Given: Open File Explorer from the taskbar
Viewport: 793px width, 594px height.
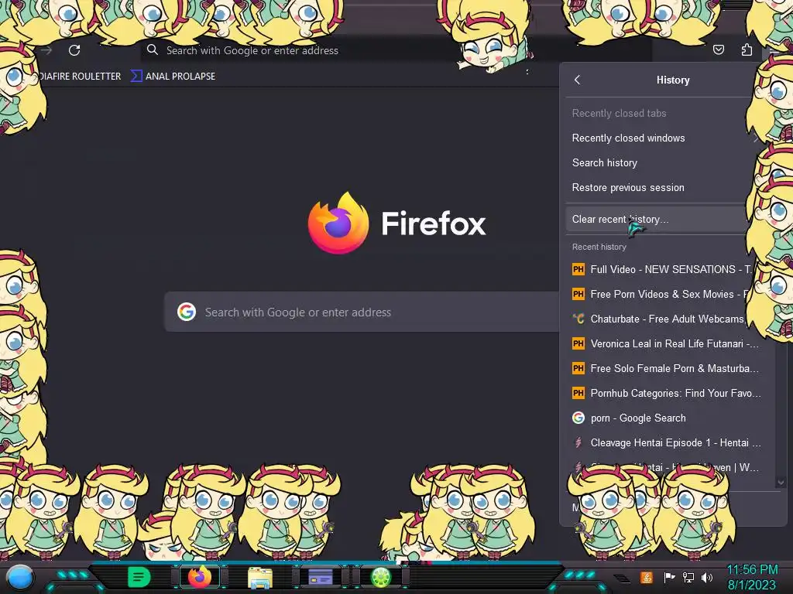Looking at the screenshot, I should [260, 577].
